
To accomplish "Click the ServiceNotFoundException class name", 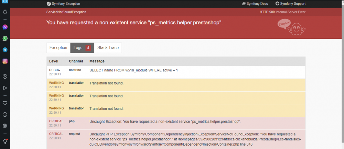I will click(x=66, y=12).
